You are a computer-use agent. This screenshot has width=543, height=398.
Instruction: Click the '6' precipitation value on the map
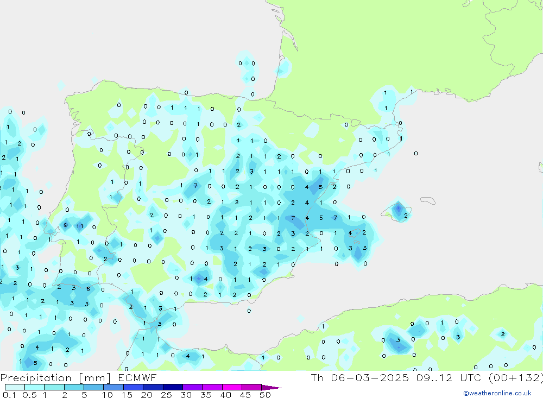point(89,288)
